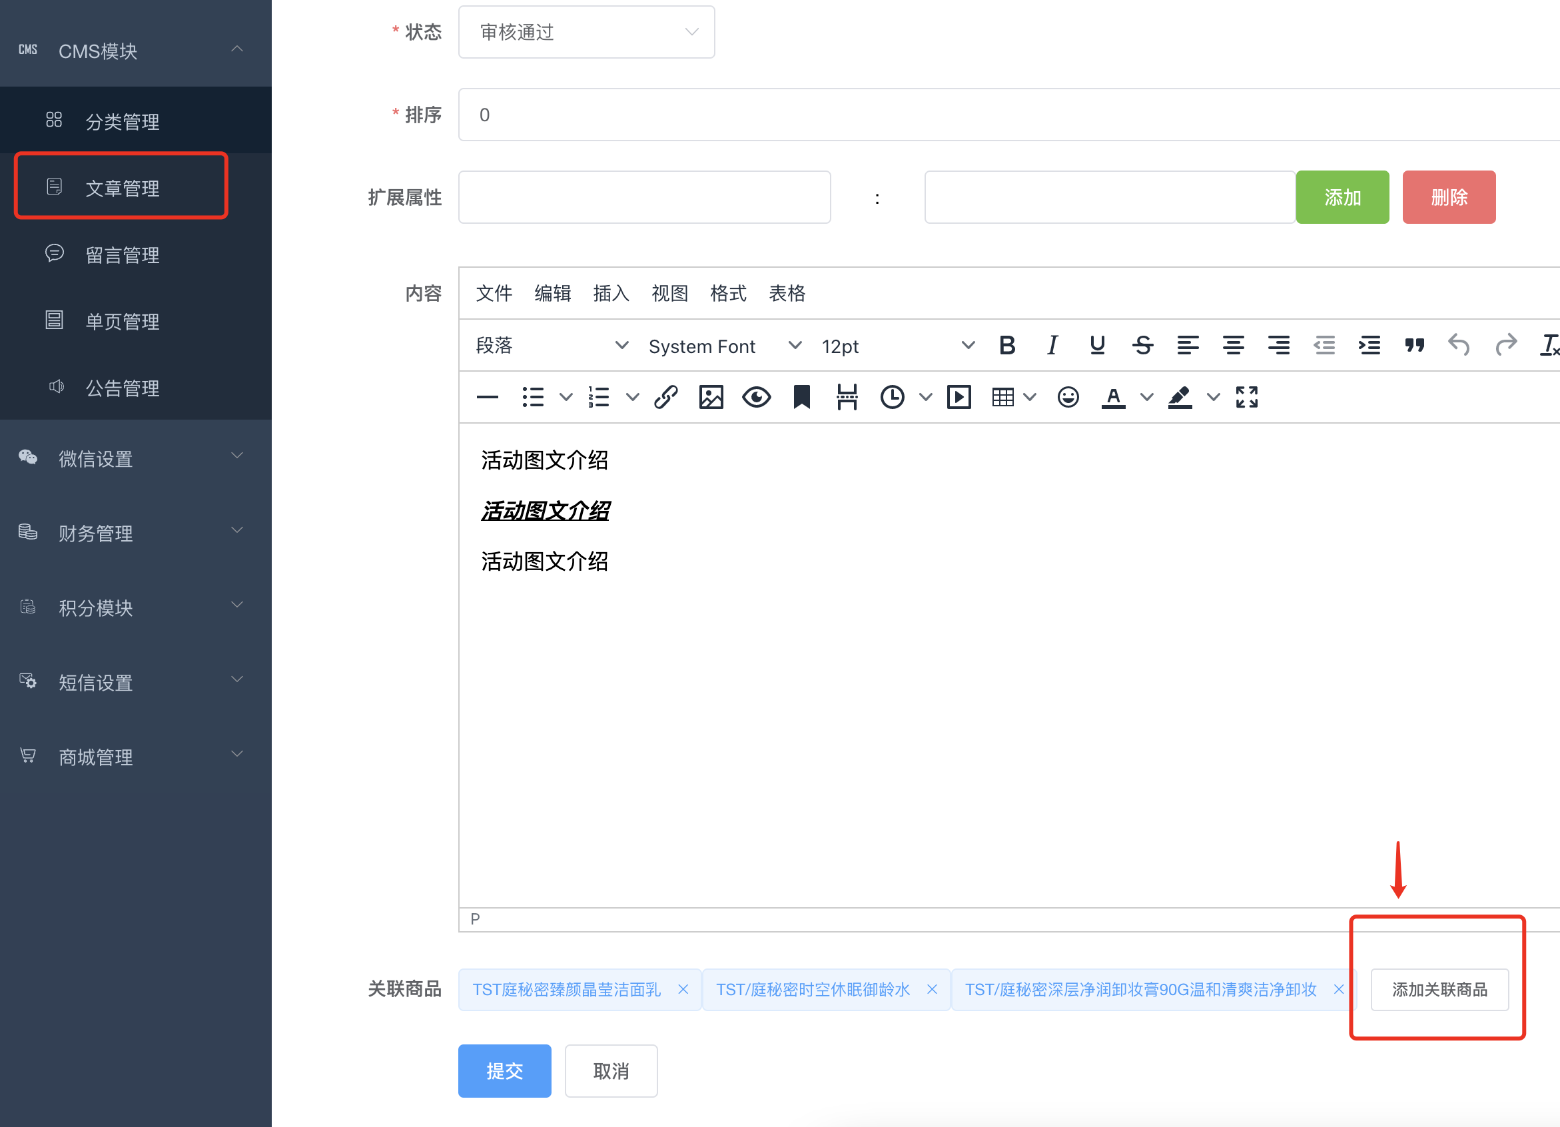The image size is (1560, 1127).
Task: Toggle italic text formatting
Action: pyautogui.click(x=1052, y=345)
